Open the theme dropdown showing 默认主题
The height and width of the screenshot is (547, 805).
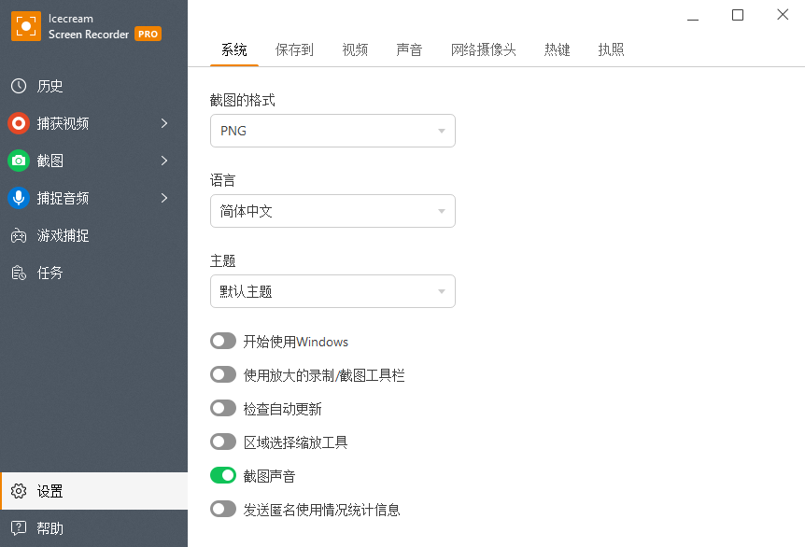point(332,291)
